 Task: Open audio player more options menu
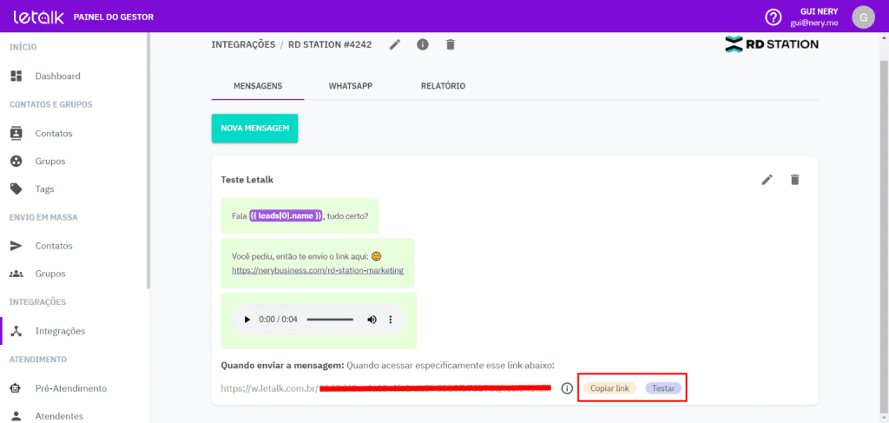click(x=390, y=320)
